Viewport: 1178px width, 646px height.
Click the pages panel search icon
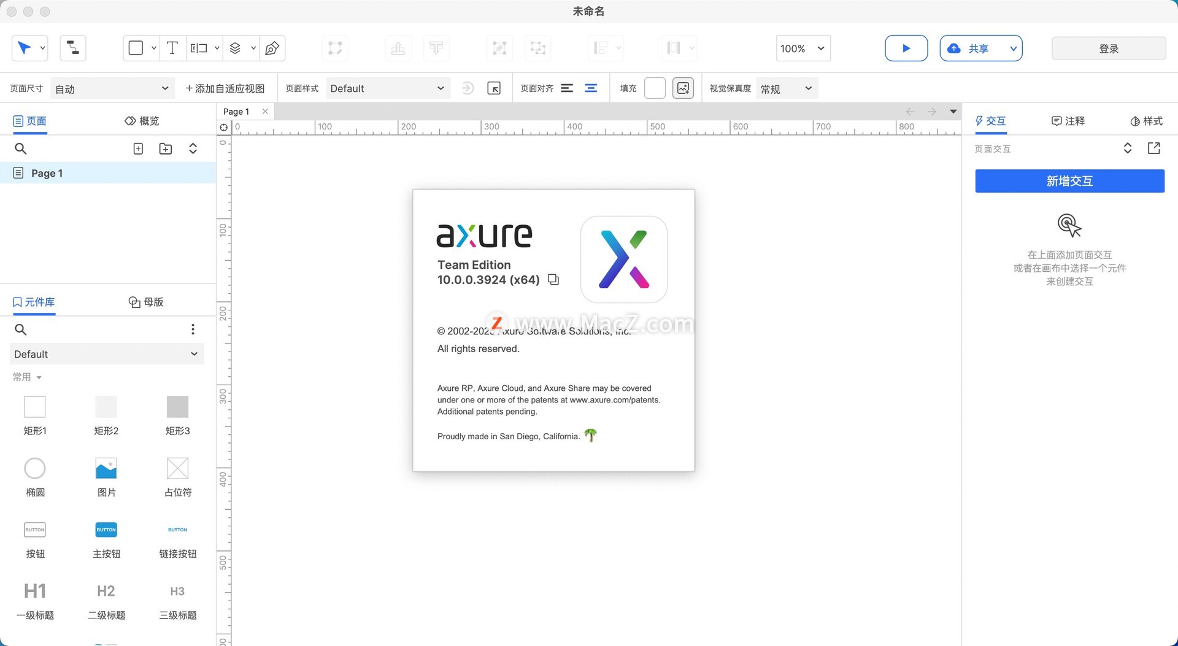pyautogui.click(x=20, y=148)
